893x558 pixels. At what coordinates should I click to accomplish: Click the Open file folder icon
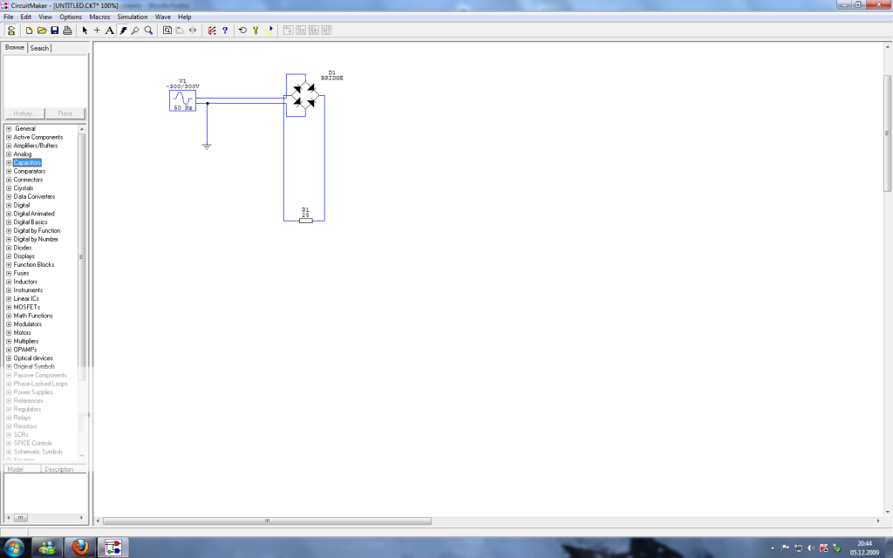[42, 31]
